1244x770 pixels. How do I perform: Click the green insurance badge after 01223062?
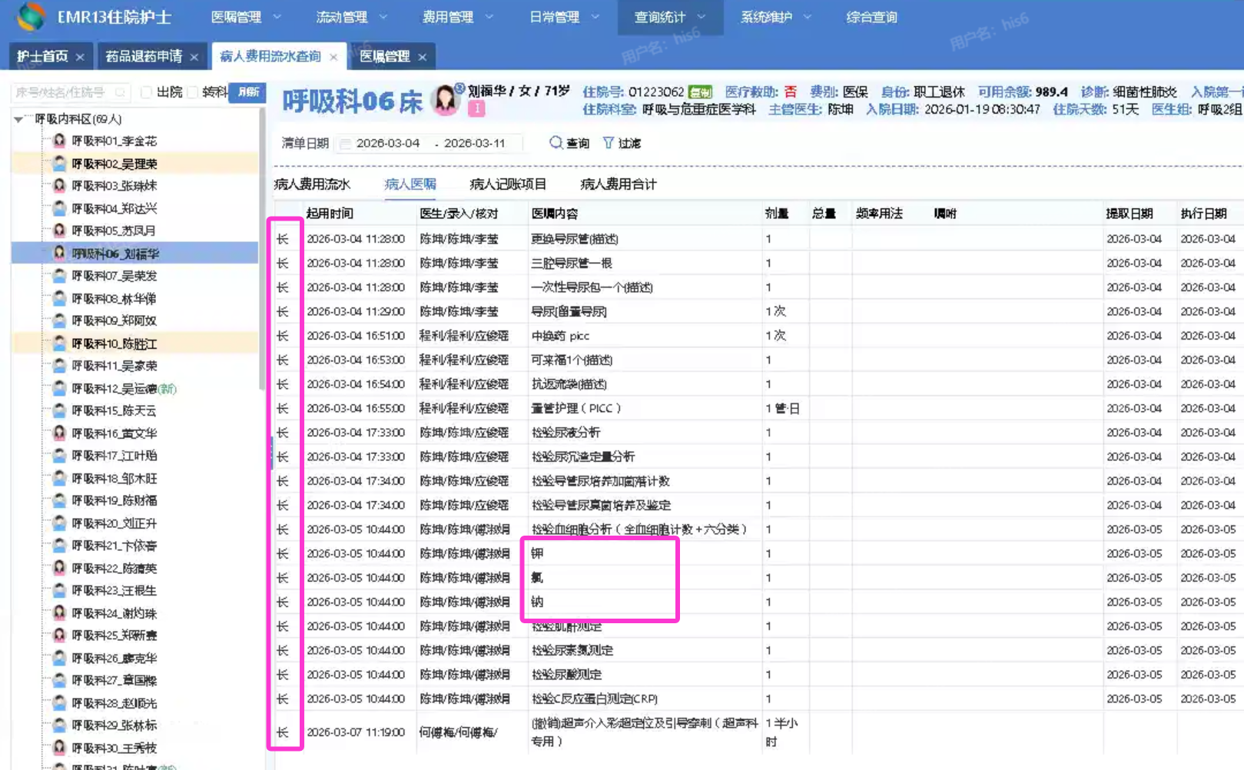[700, 92]
